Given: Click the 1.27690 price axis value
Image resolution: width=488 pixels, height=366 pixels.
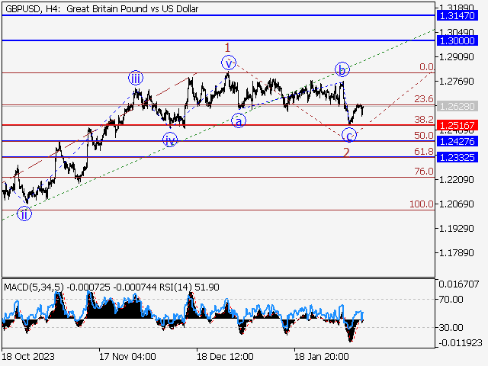Looking at the screenshot, I should click(456, 82).
